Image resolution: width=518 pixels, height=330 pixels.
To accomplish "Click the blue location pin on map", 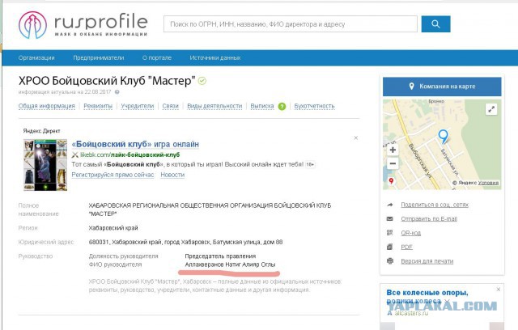I will 443,137.
